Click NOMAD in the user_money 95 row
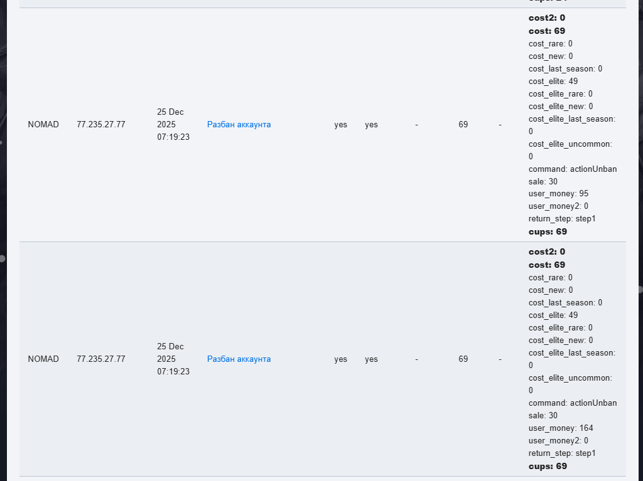Viewport: 643px width, 481px height. (43, 125)
